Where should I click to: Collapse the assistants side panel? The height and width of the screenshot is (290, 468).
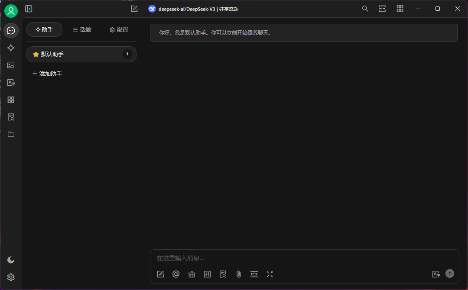click(x=29, y=9)
